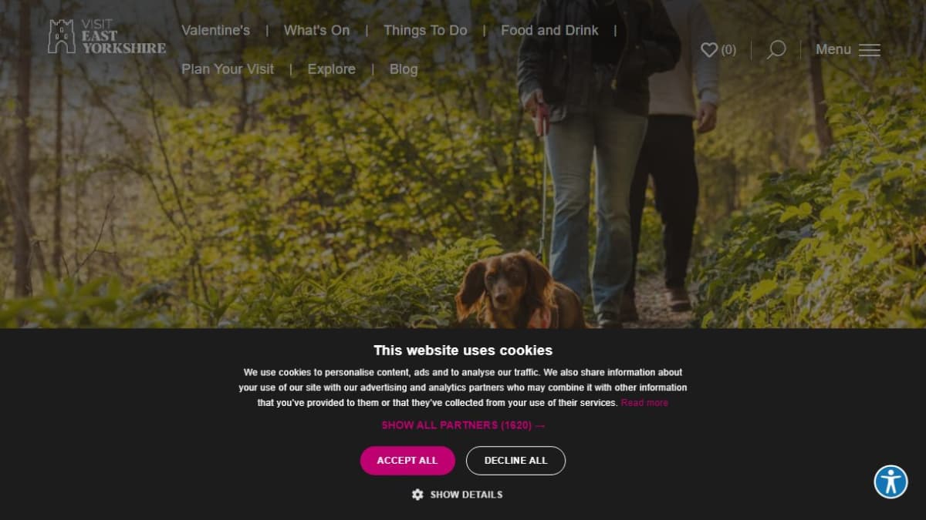Open the hamburger Menu icon
The width and height of the screenshot is (926, 520).
[x=870, y=50]
